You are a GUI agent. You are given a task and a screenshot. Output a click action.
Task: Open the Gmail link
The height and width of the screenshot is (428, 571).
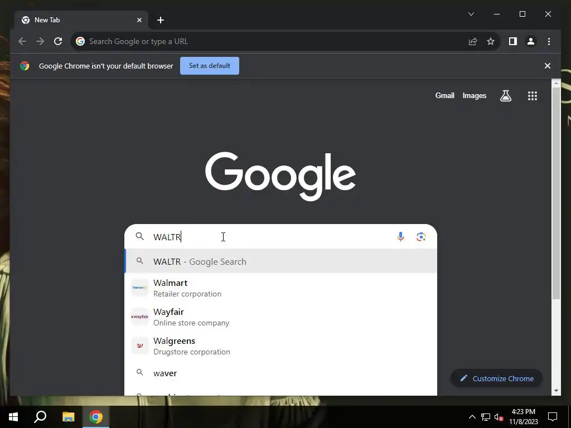pyautogui.click(x=444, y=96)
